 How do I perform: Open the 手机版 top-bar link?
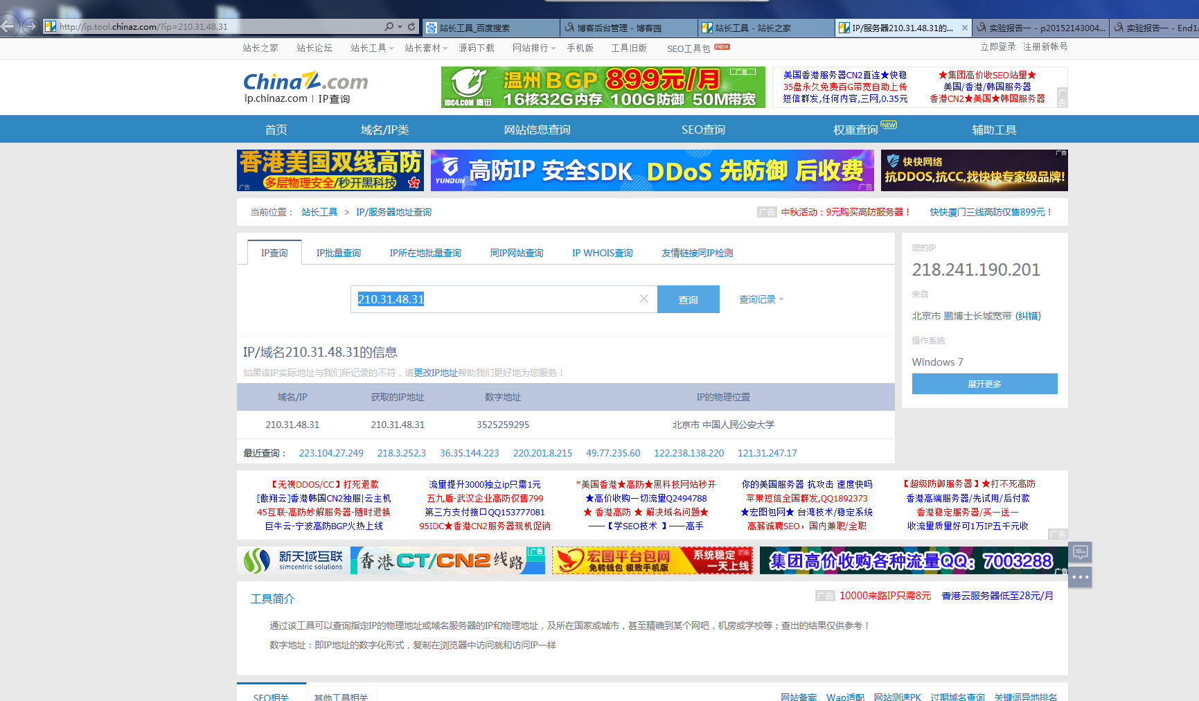pyautogui.click(x=580, y=48)
